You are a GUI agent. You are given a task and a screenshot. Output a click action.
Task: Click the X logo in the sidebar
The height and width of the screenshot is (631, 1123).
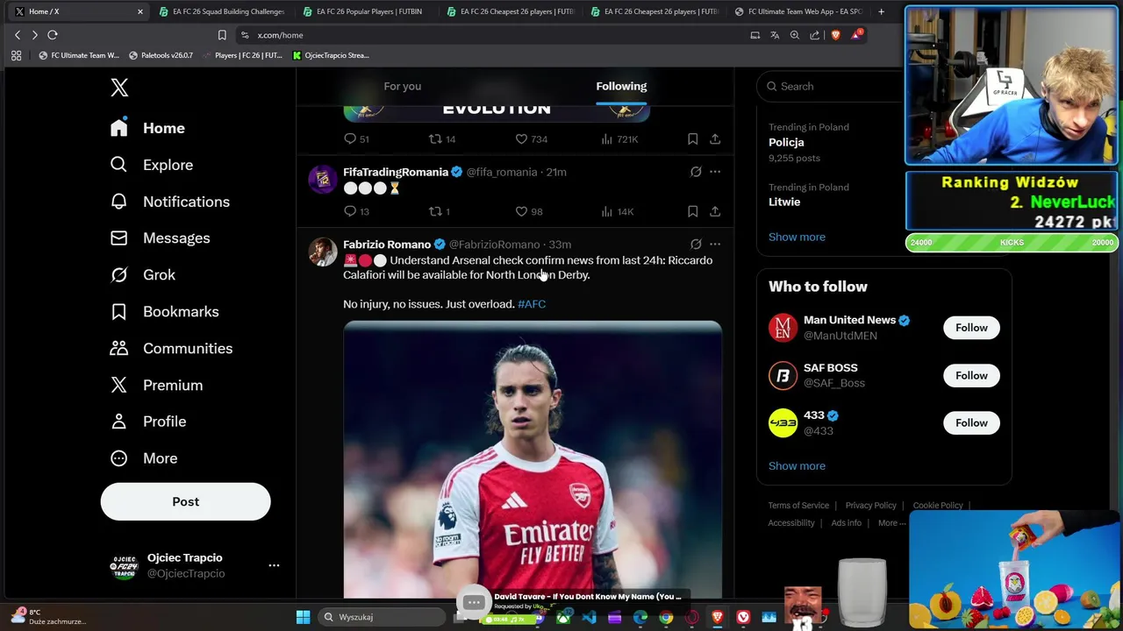coord(119,87)
